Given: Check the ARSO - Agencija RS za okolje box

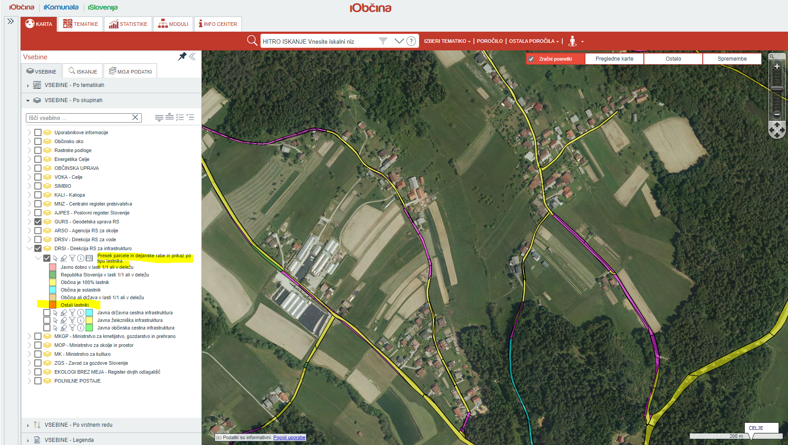Looking at the screenshot, I should [38, 231].
